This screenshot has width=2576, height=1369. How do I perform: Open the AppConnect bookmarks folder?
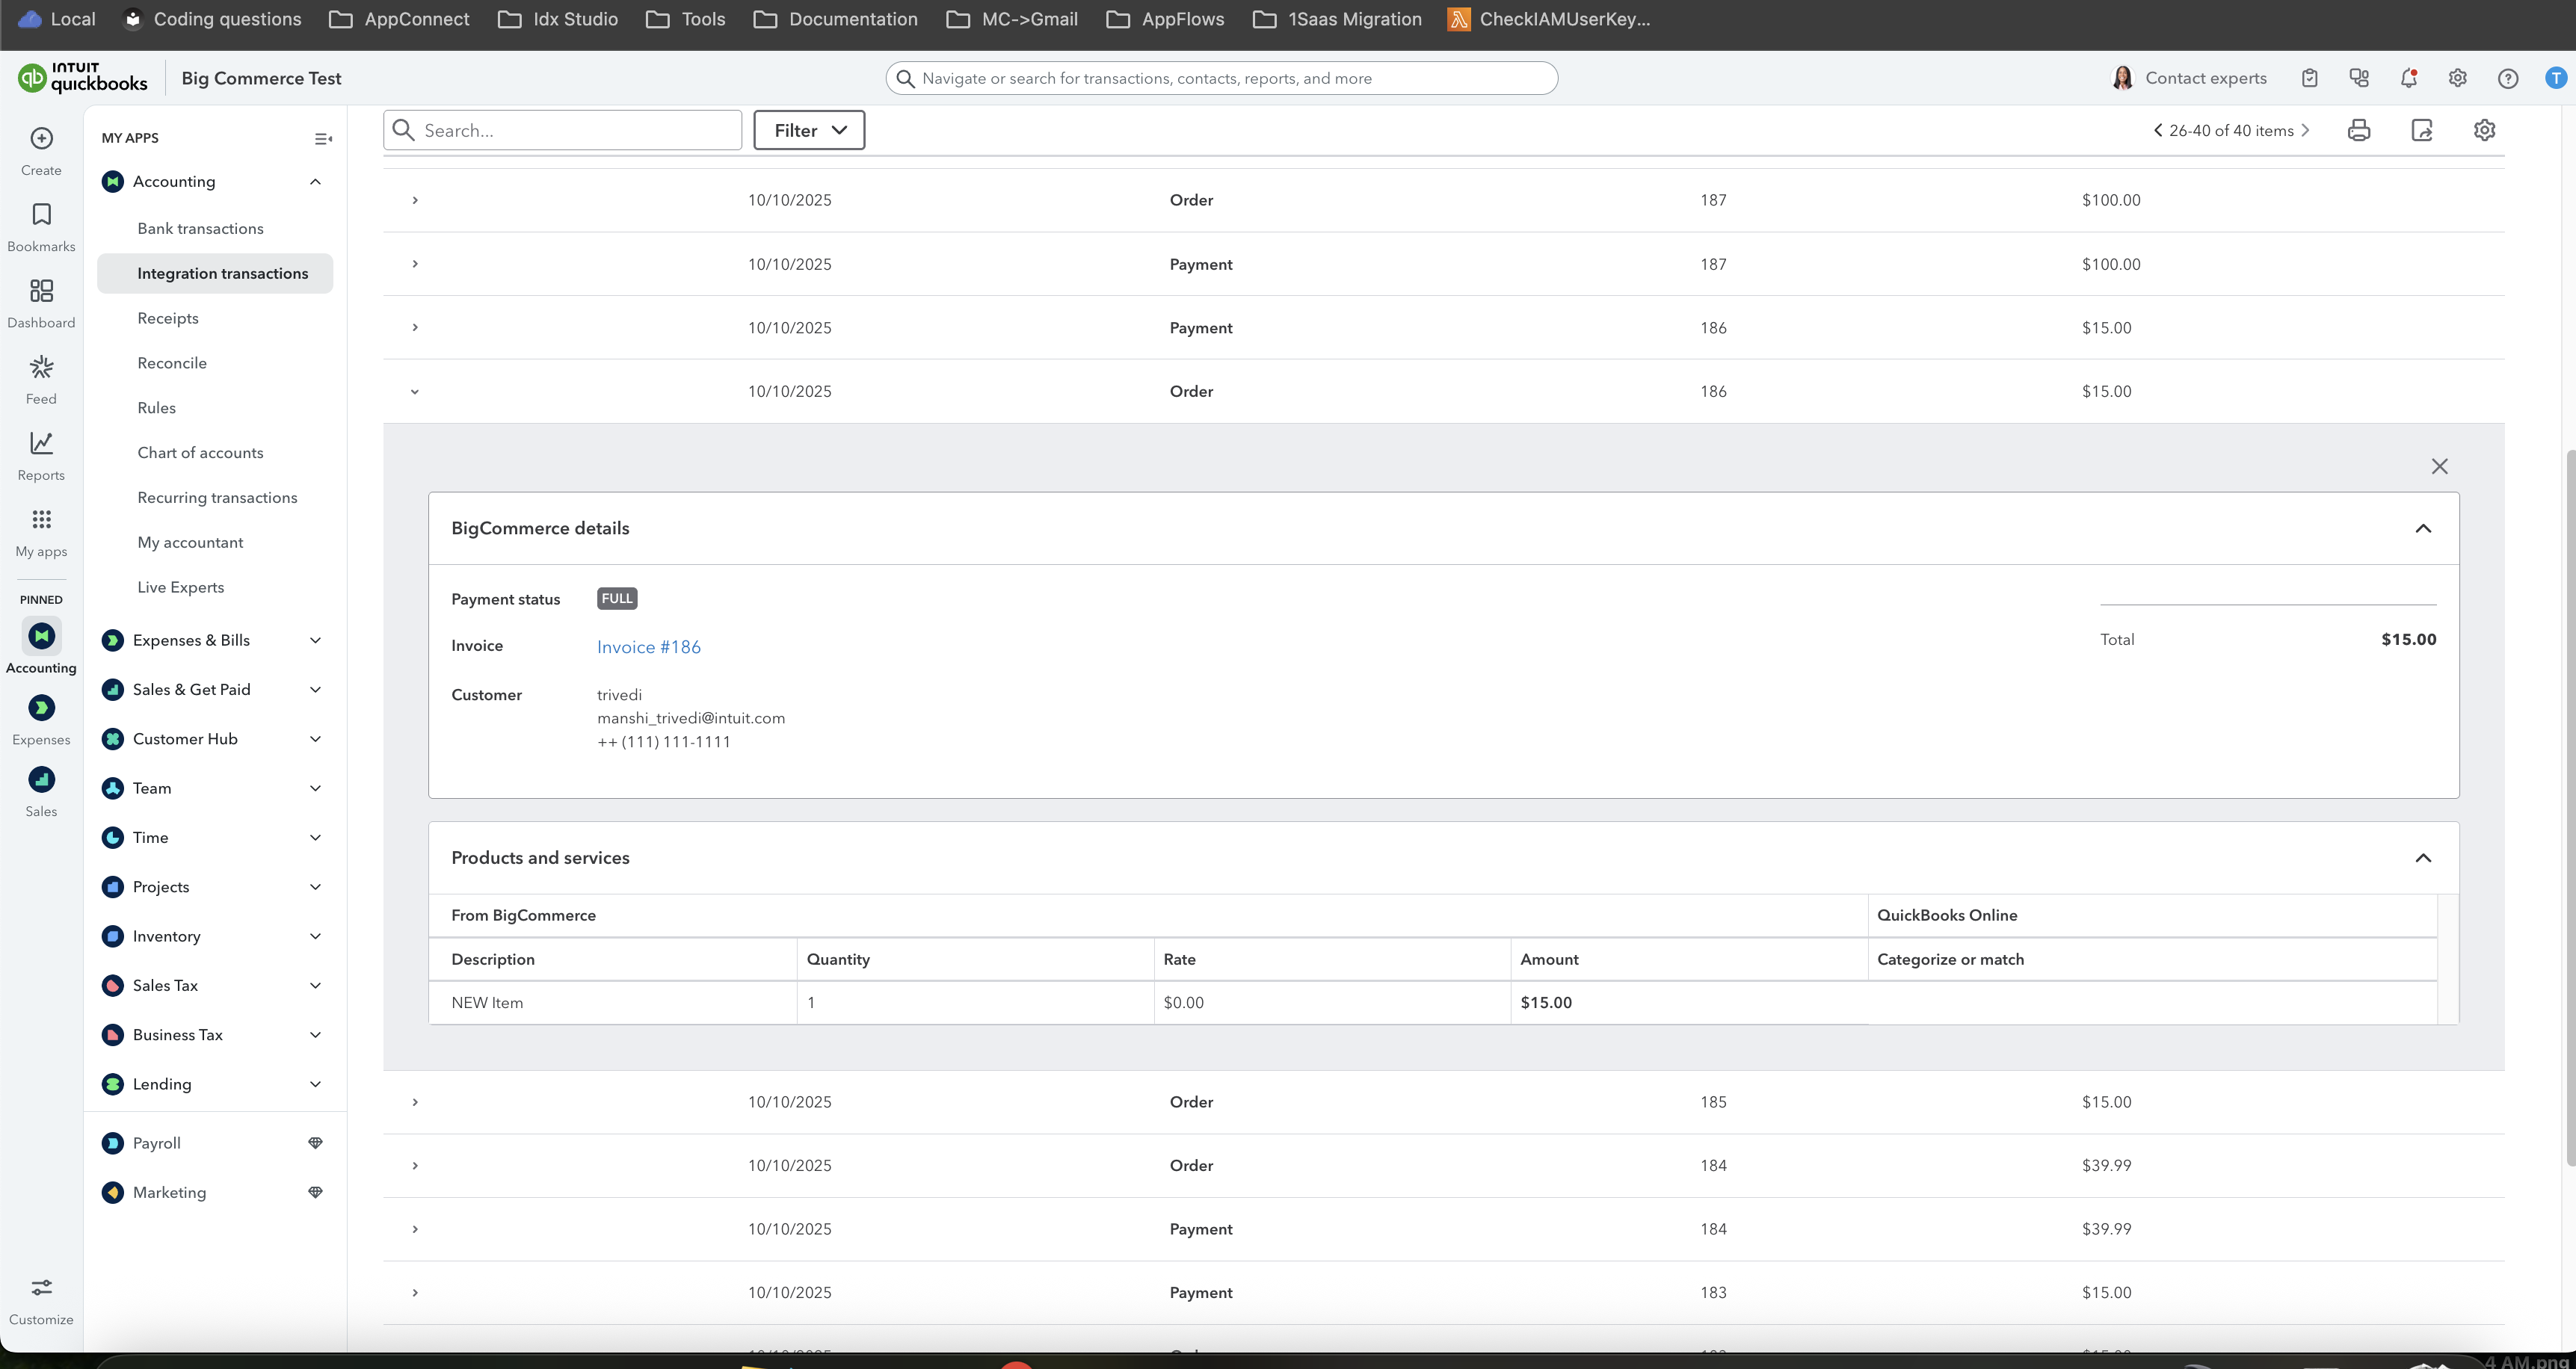pyautogui.click(x=399, y=19)
